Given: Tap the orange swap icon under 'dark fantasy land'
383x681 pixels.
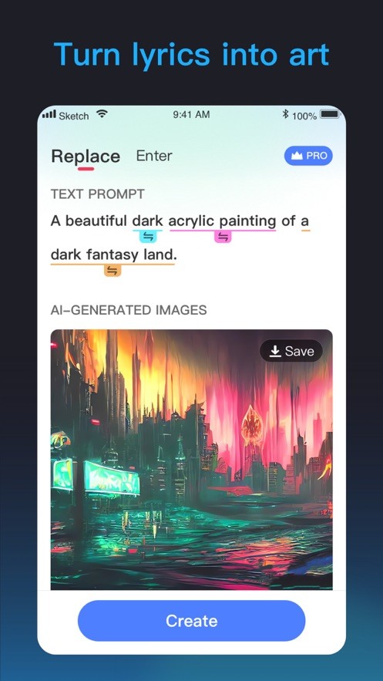Looking at the screenshot, I should pos(113,271).
